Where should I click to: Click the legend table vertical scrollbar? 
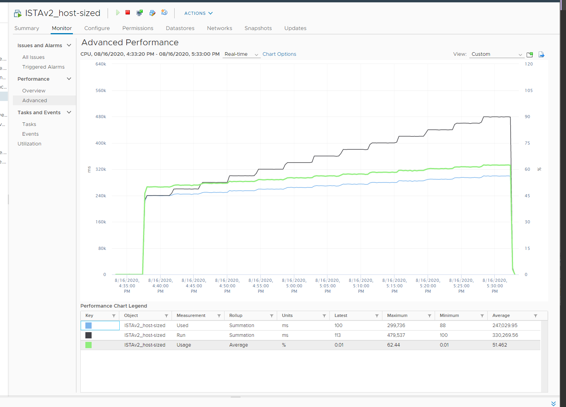(544, 356)
